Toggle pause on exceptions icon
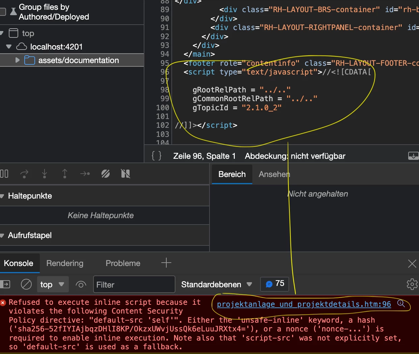The image size is (419, 354). click(x=125, y=174)
